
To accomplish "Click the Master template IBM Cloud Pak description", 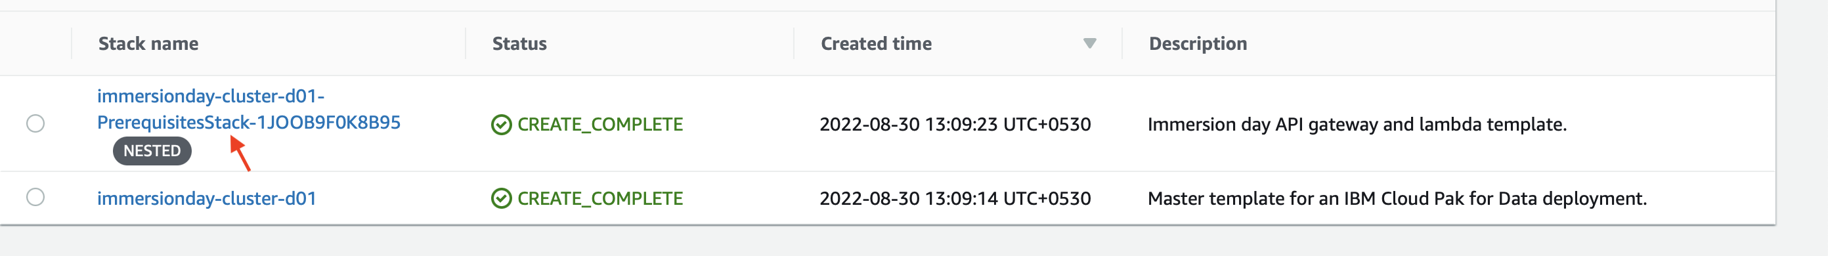I will 1397,198.
